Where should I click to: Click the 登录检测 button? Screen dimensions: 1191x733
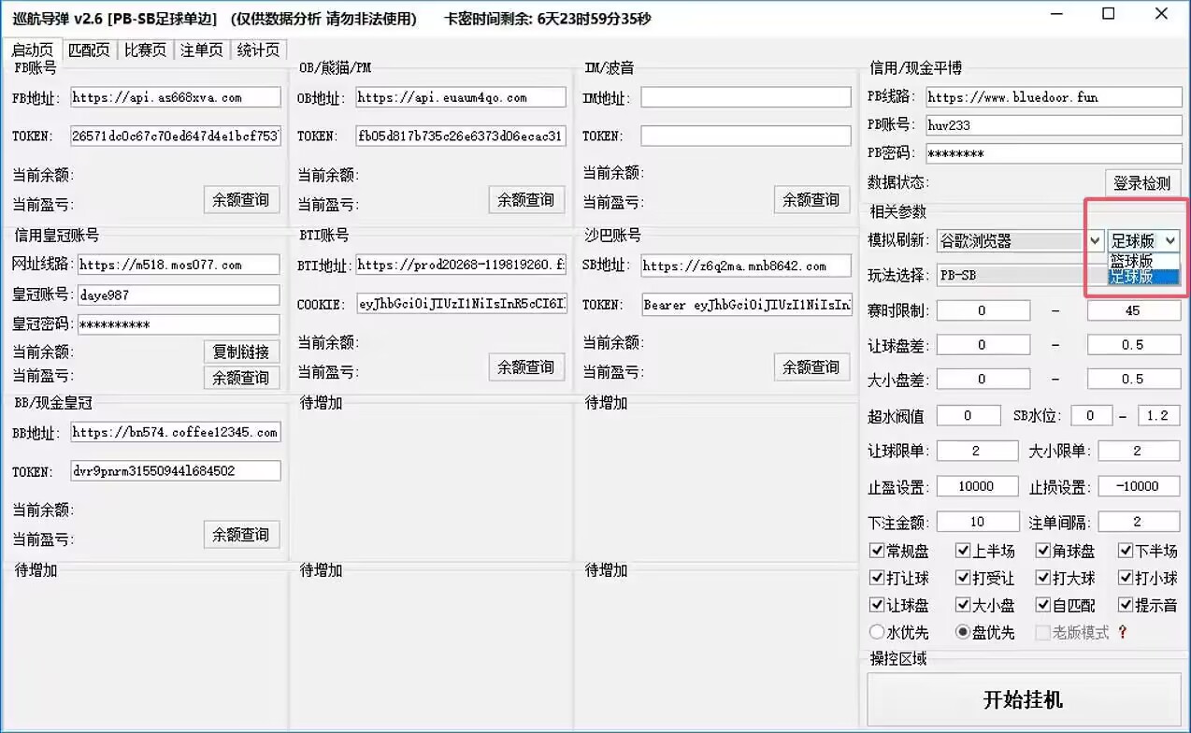[x=1142, y=183]
